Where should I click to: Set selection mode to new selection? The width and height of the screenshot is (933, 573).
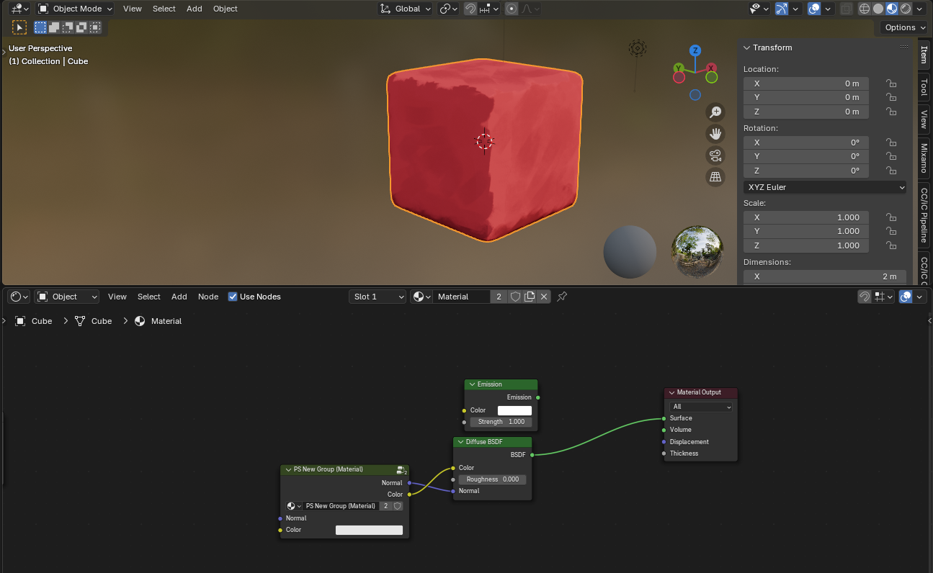click(x=40, y=27)
